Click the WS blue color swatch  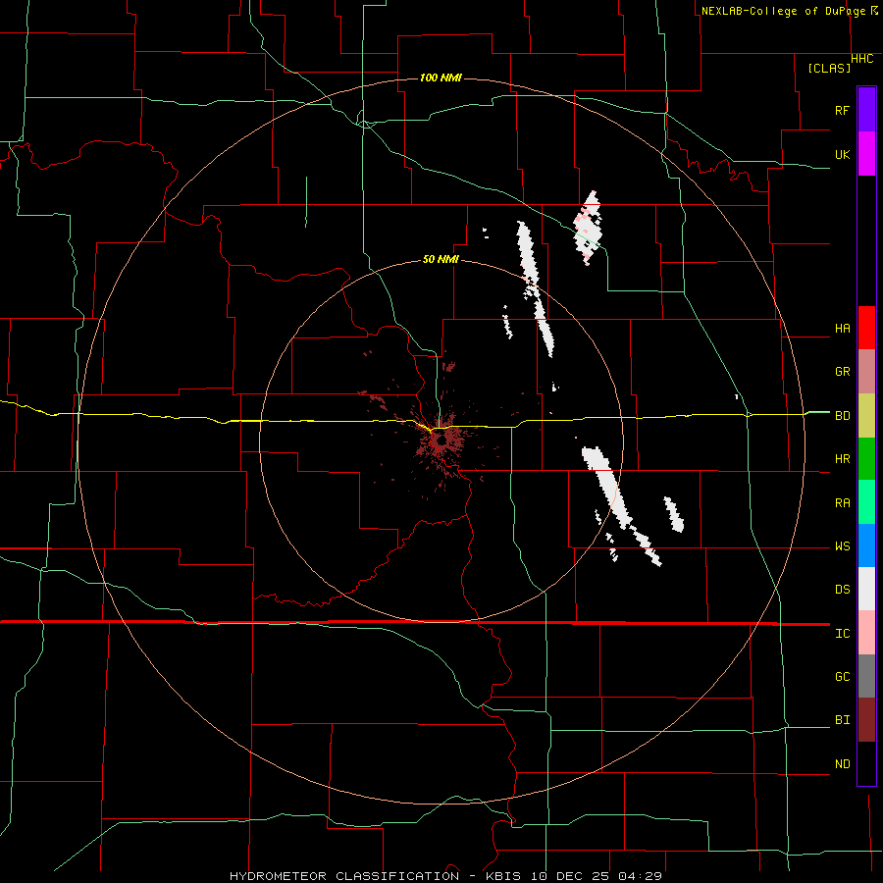(866, 545)
